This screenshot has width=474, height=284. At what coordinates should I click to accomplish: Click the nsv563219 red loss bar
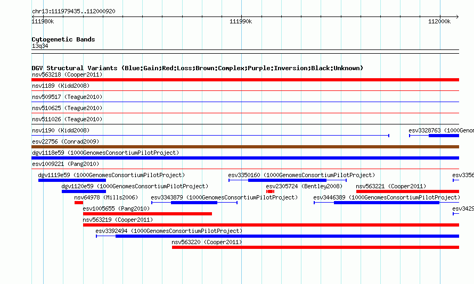coord(271,225)
